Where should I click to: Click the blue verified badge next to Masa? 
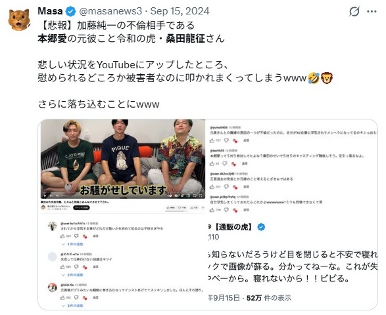tap(71, 11)
